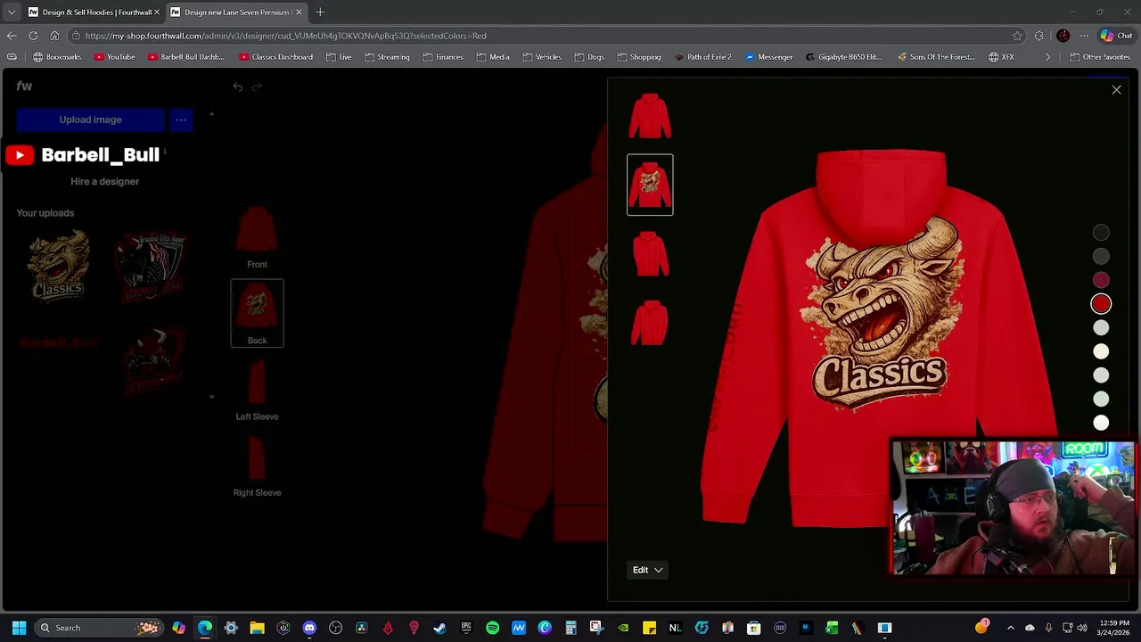Screen dimensions: 1141x642
Task: Open the third preview thumbnail
Action: pyautogui.click(x=650, y=254)
